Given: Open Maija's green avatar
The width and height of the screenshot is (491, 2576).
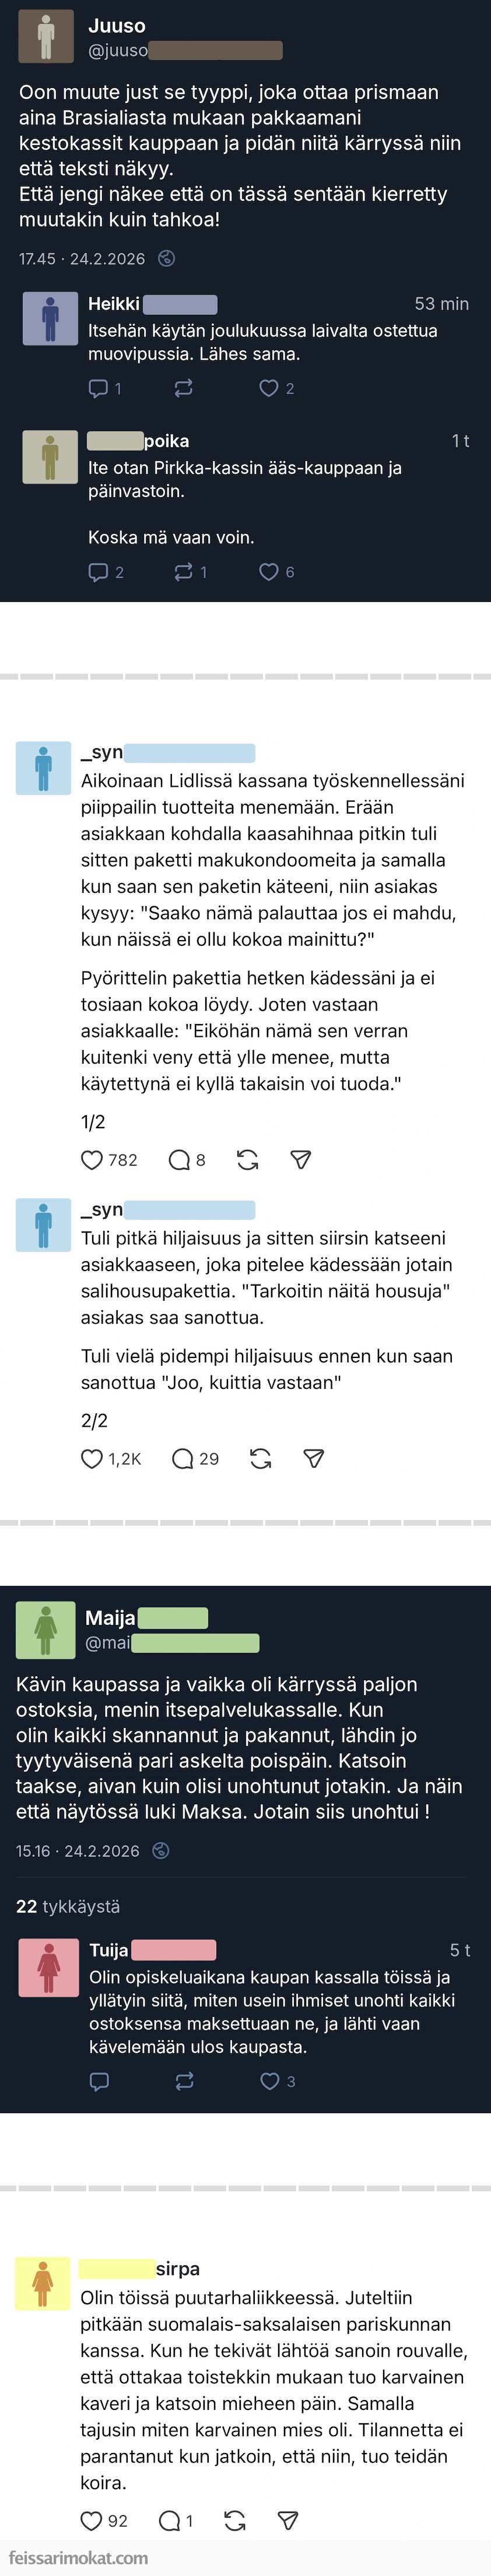Looking at the screenshot, I should pos(46,1629).
